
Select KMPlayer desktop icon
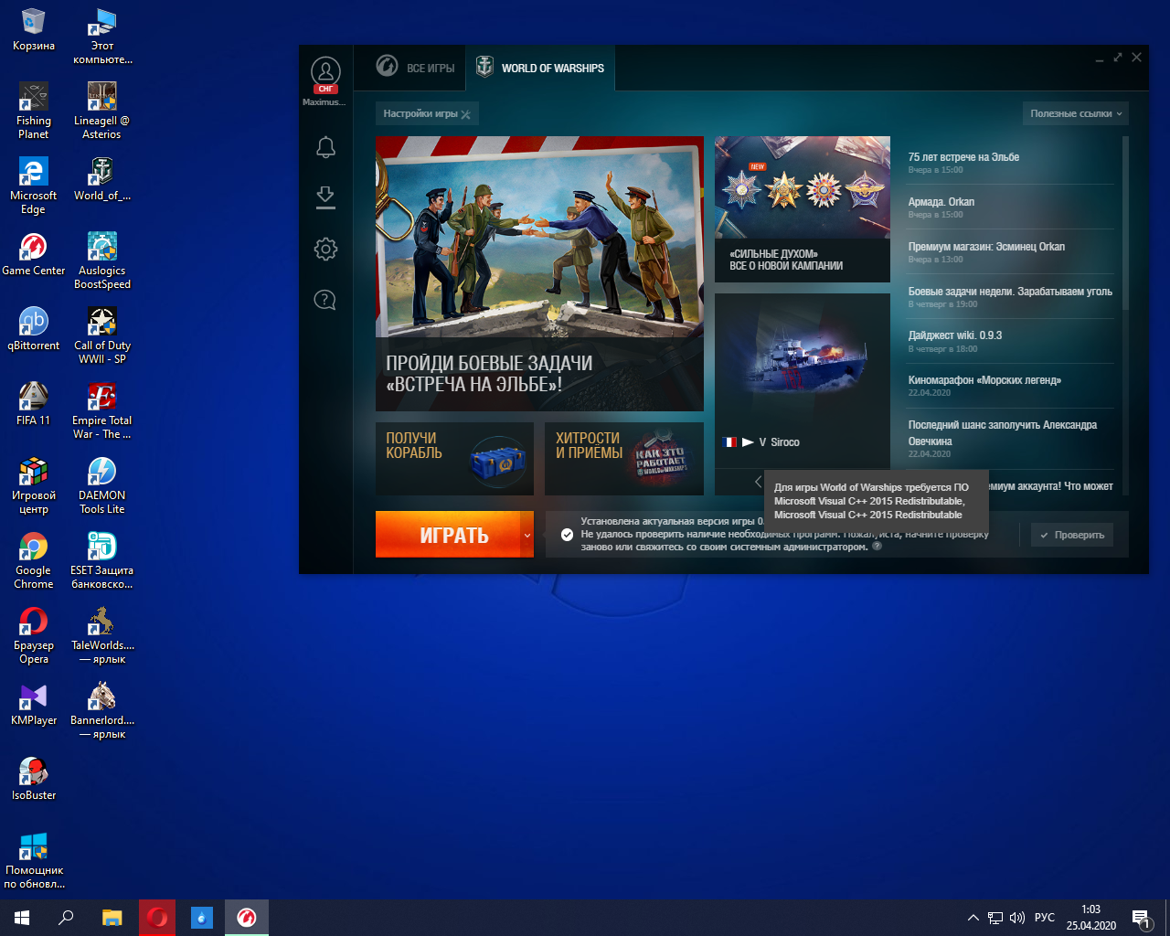pyautogui.click(x=34, y=704)
